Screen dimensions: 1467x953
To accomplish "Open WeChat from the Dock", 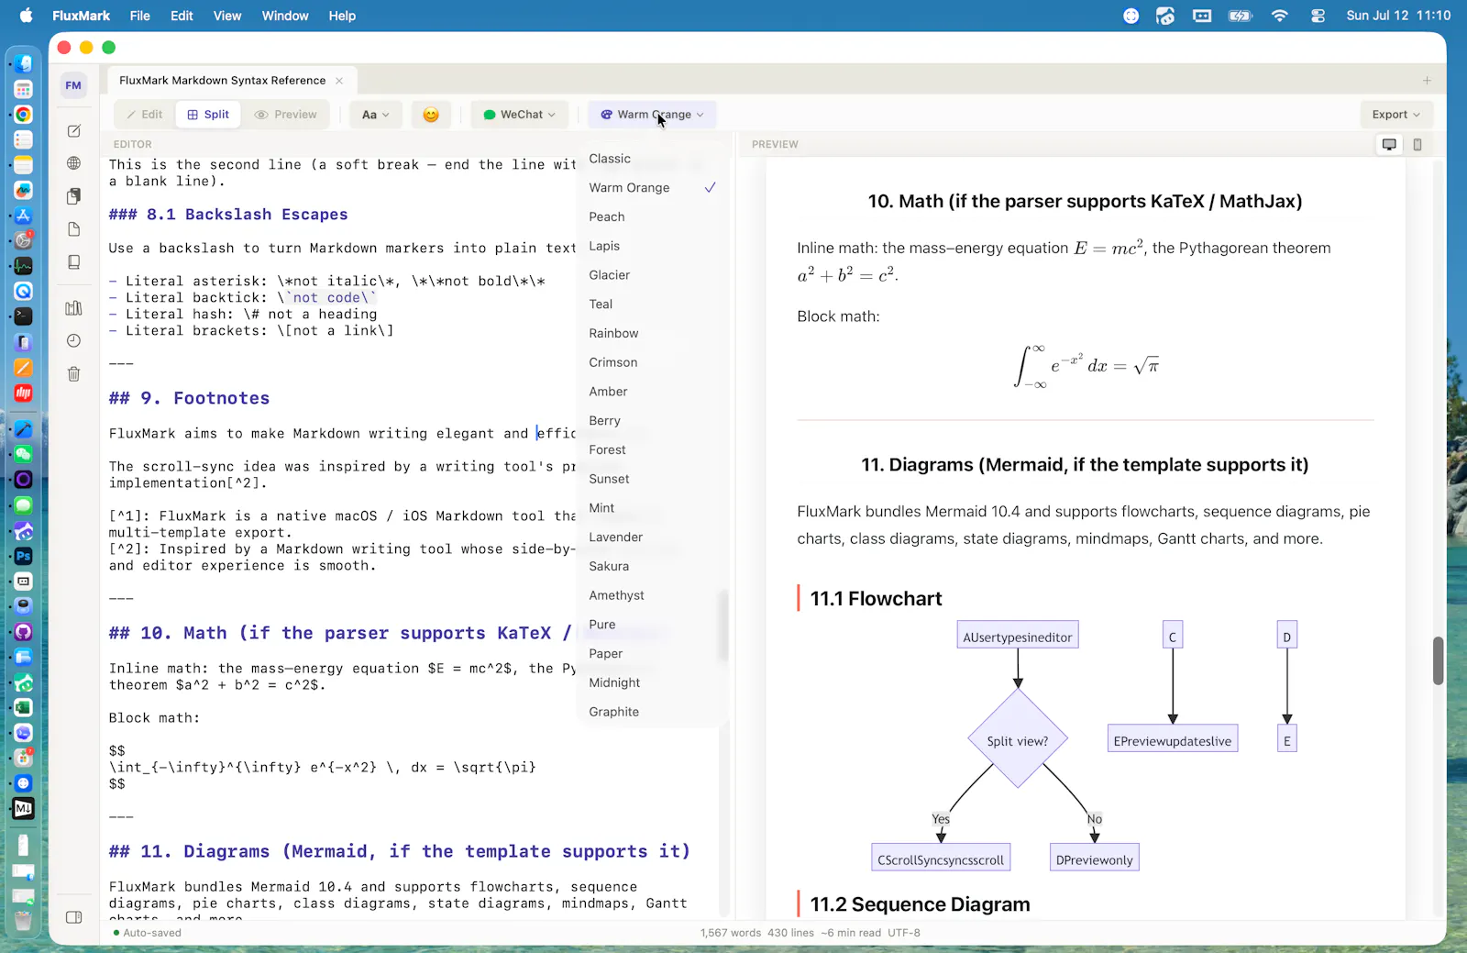I will (24, 455).
